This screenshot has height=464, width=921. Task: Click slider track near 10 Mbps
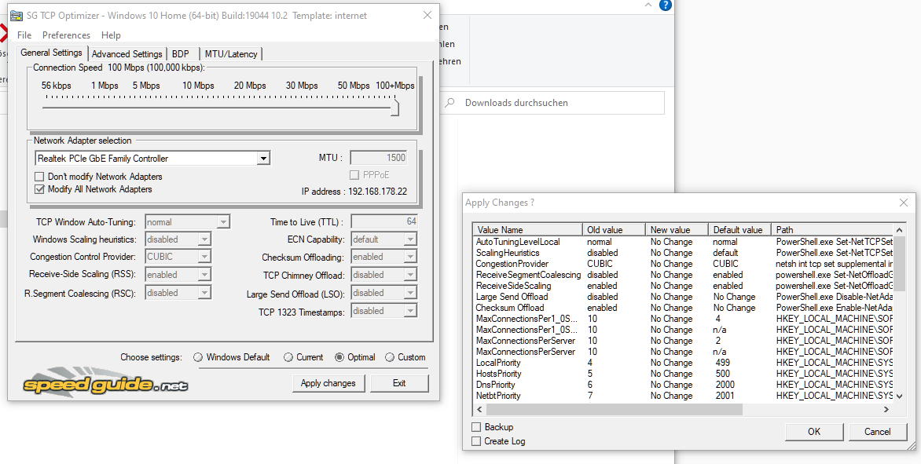click(198, 108)
